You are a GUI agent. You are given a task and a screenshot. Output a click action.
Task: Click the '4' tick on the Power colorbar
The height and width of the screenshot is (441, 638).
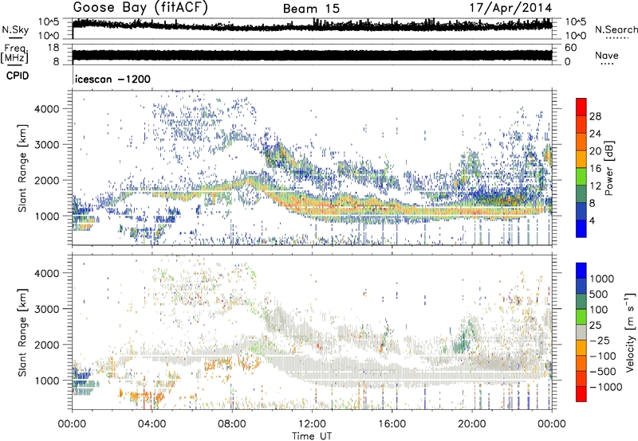[593, 220]
